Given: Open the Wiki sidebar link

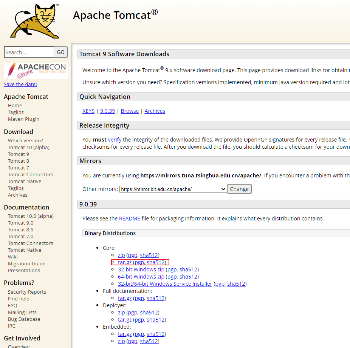Looking at the screenshot, I should (13, 257).
